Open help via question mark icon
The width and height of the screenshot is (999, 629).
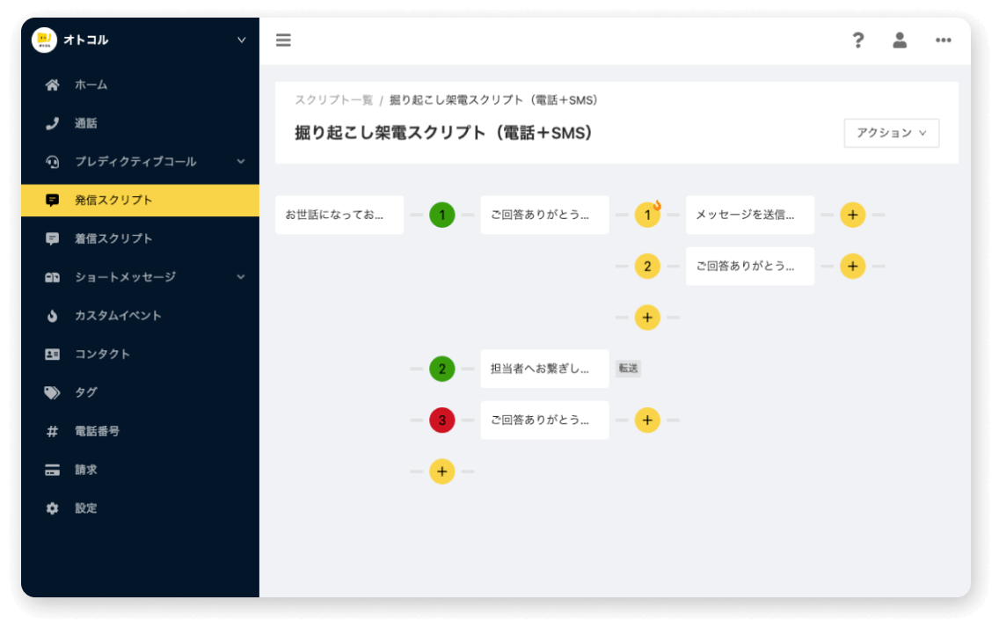pos(858,40)
